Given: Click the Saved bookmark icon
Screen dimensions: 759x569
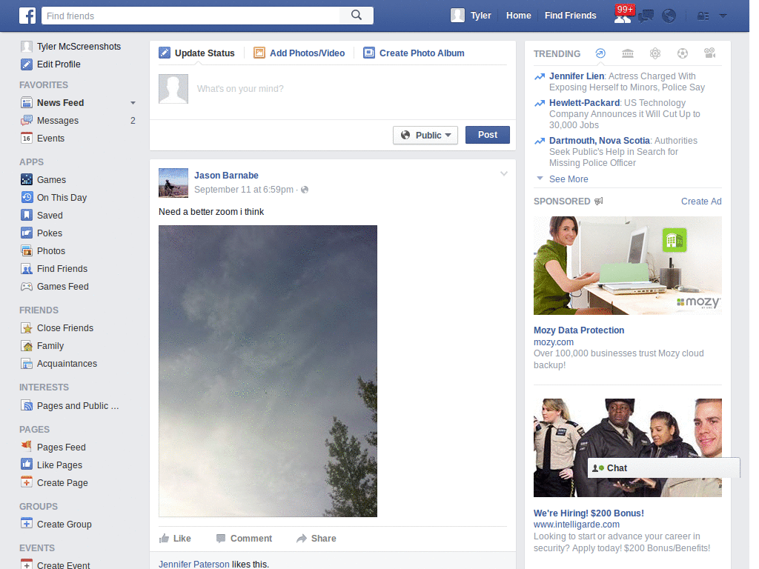Looking at the screenshot, I should pyautogui.click(x=27, y=216).
